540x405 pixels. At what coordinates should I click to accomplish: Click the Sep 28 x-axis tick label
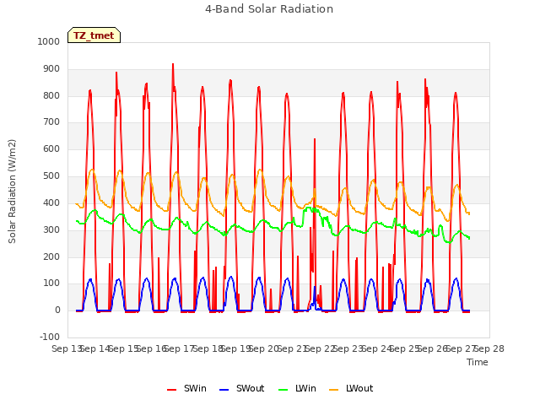point(489,348)
